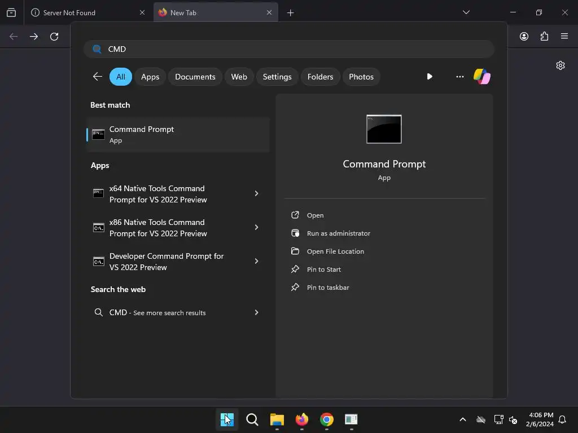The height and width of the screenshot is (433, 578).
Task: Click the Pin to taskbar pin icon
Action: [295, 287]
